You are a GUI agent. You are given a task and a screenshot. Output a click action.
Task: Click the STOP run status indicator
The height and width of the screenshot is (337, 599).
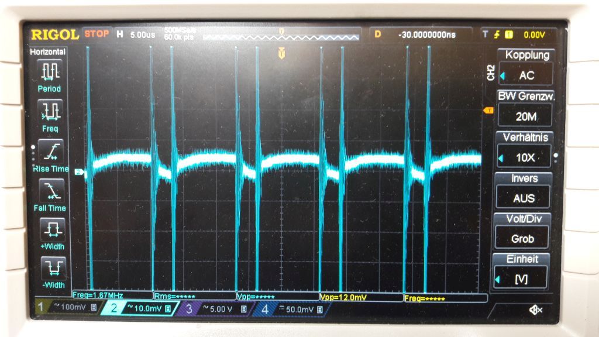pyautogui.click(x=97, y=33)
